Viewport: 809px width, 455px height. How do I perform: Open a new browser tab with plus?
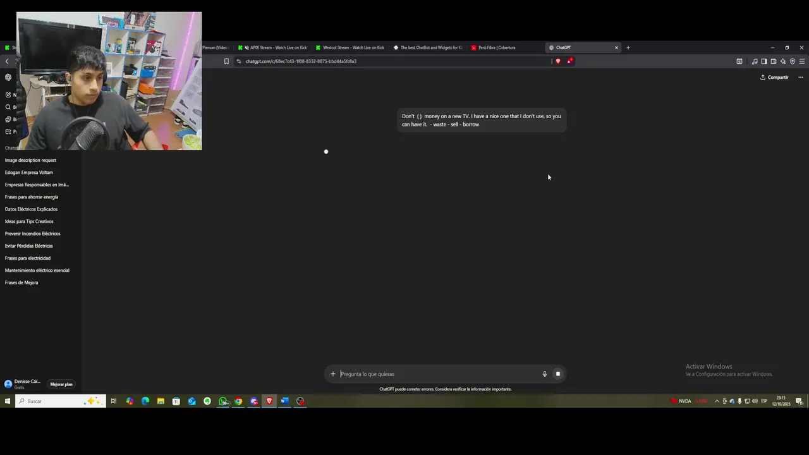coord(628,47)
